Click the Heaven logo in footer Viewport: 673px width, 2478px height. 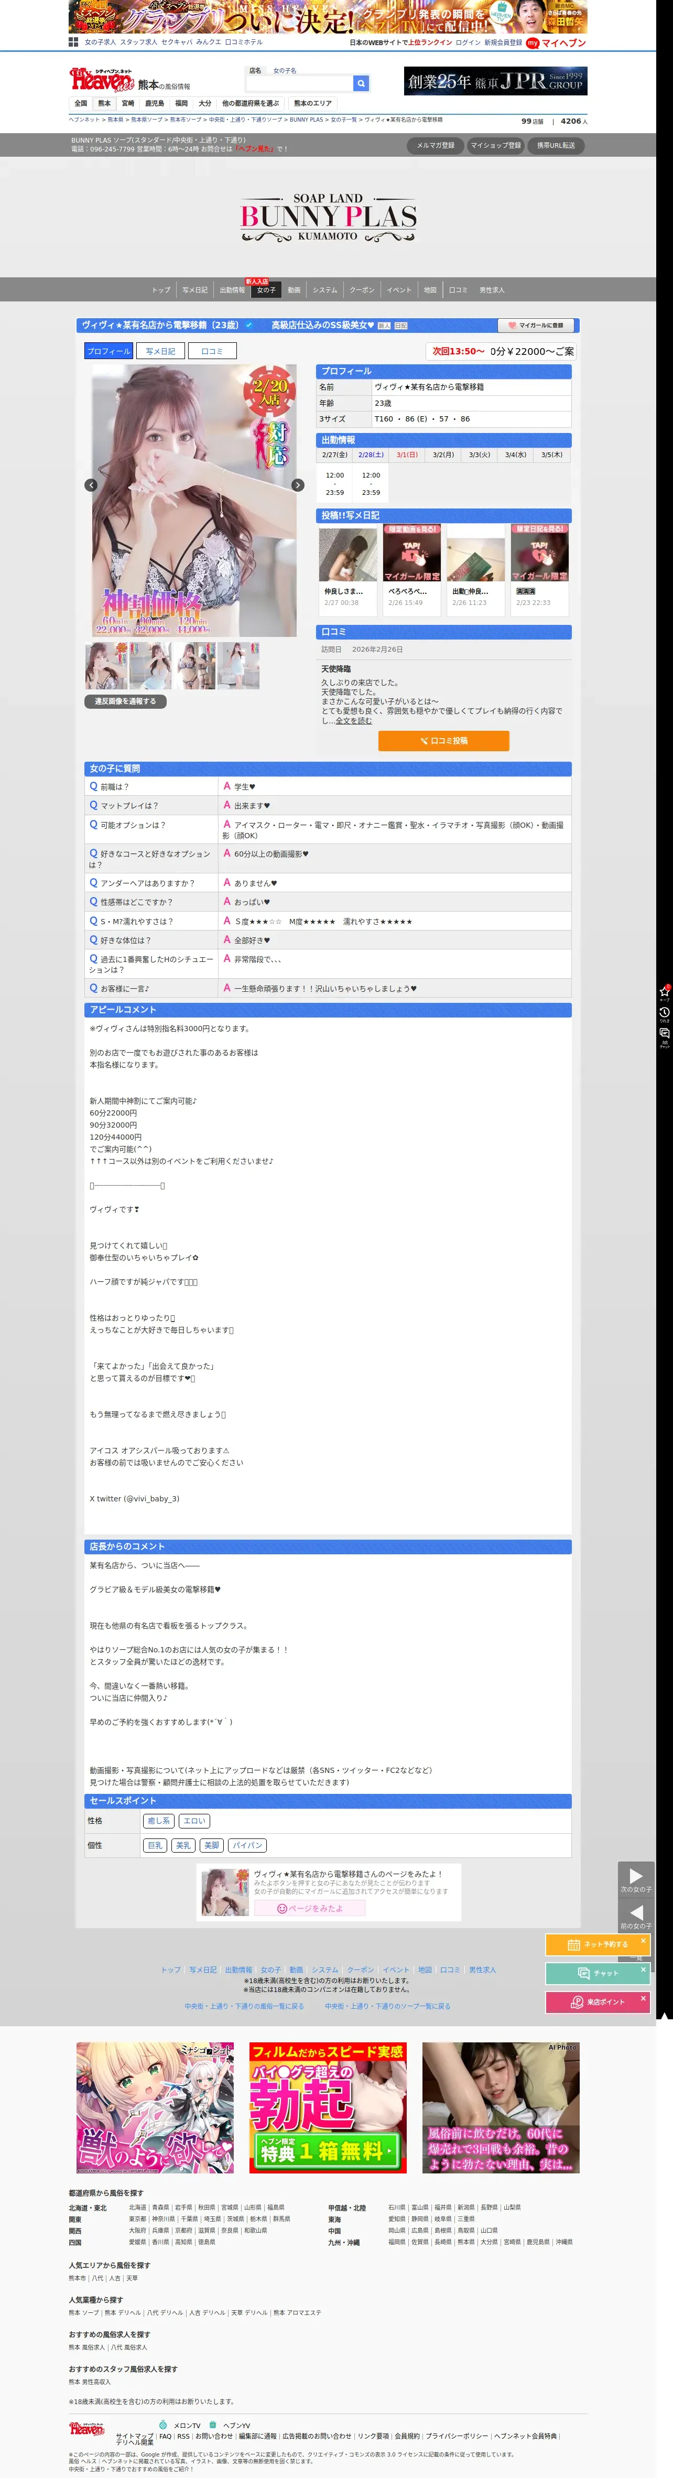click(86, 2429)
